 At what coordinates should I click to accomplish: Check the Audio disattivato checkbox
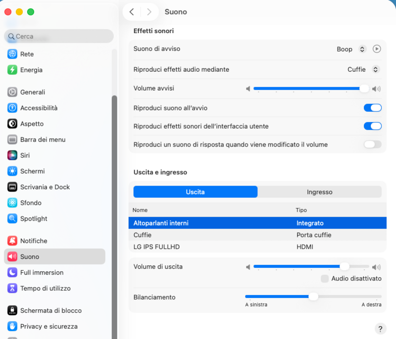(x=325, y=279)
